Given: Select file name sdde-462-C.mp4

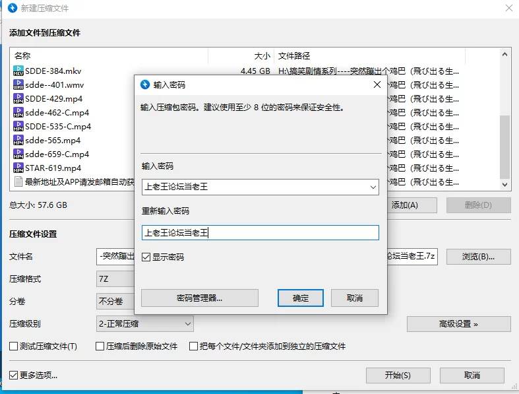Looking at the screenshot, I should point(57,113).
